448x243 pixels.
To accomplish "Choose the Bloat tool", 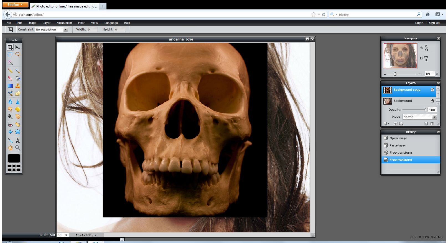I will (x=10, y=132).
